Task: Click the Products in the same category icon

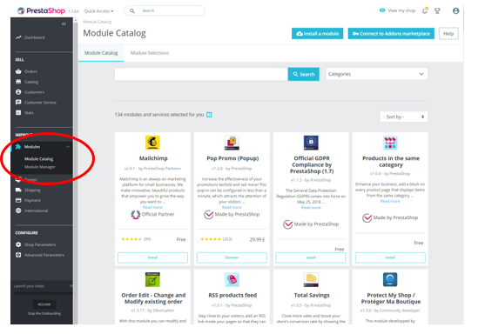Action: tap(390, 143)
